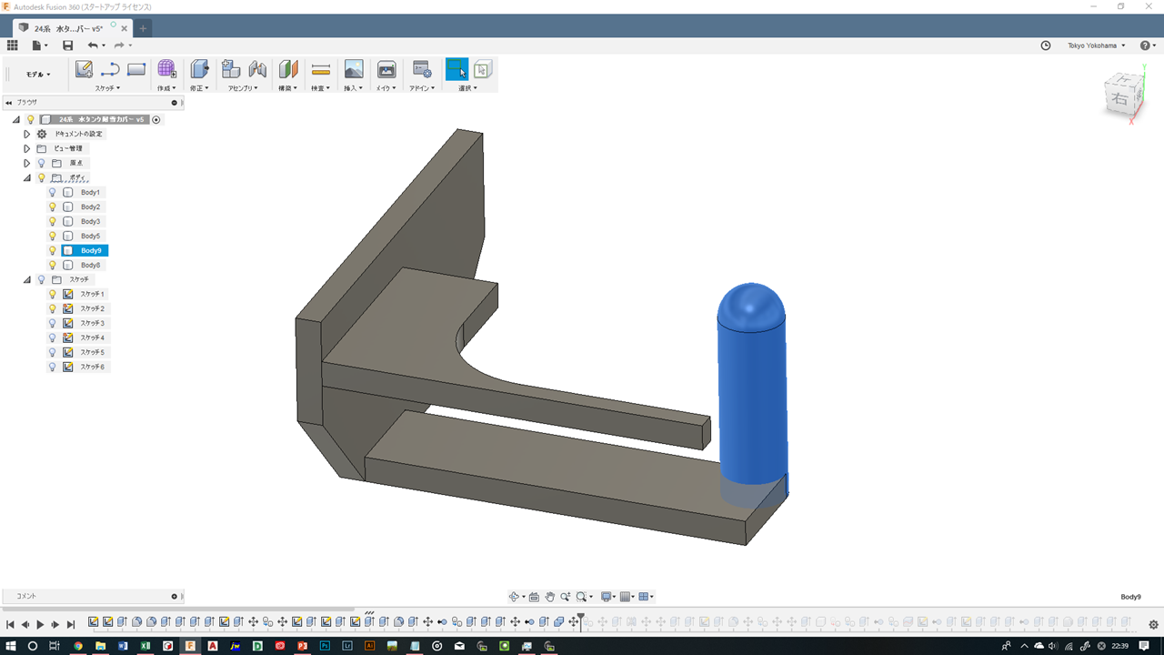Image resolution: width=1164 pixels, height=655 pixels.
Task: Toggle visibility bulb for Body5
Action: (x=53, y=237)
